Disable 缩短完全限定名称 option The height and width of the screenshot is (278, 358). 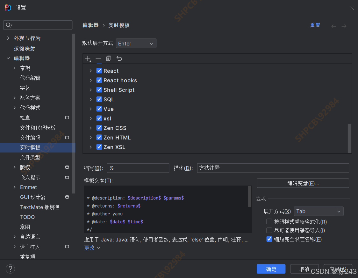(x=269, y=239)
